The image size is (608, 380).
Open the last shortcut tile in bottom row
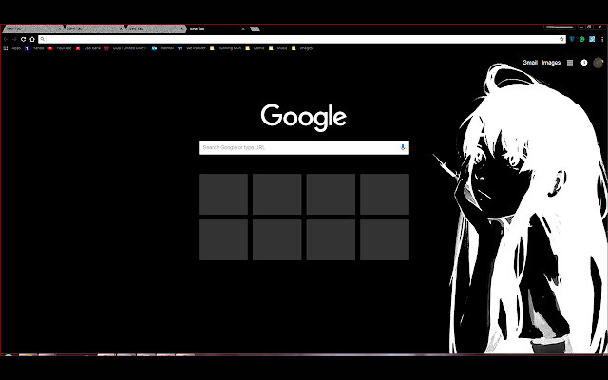click(x=385, y=240)
